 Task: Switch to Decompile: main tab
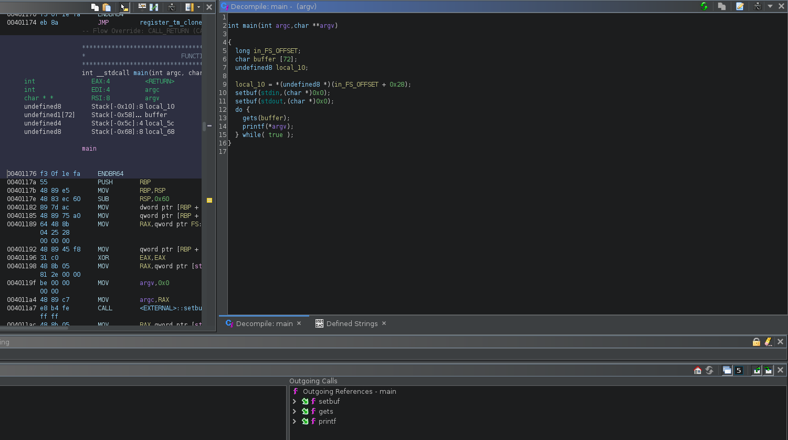[264, 323]
